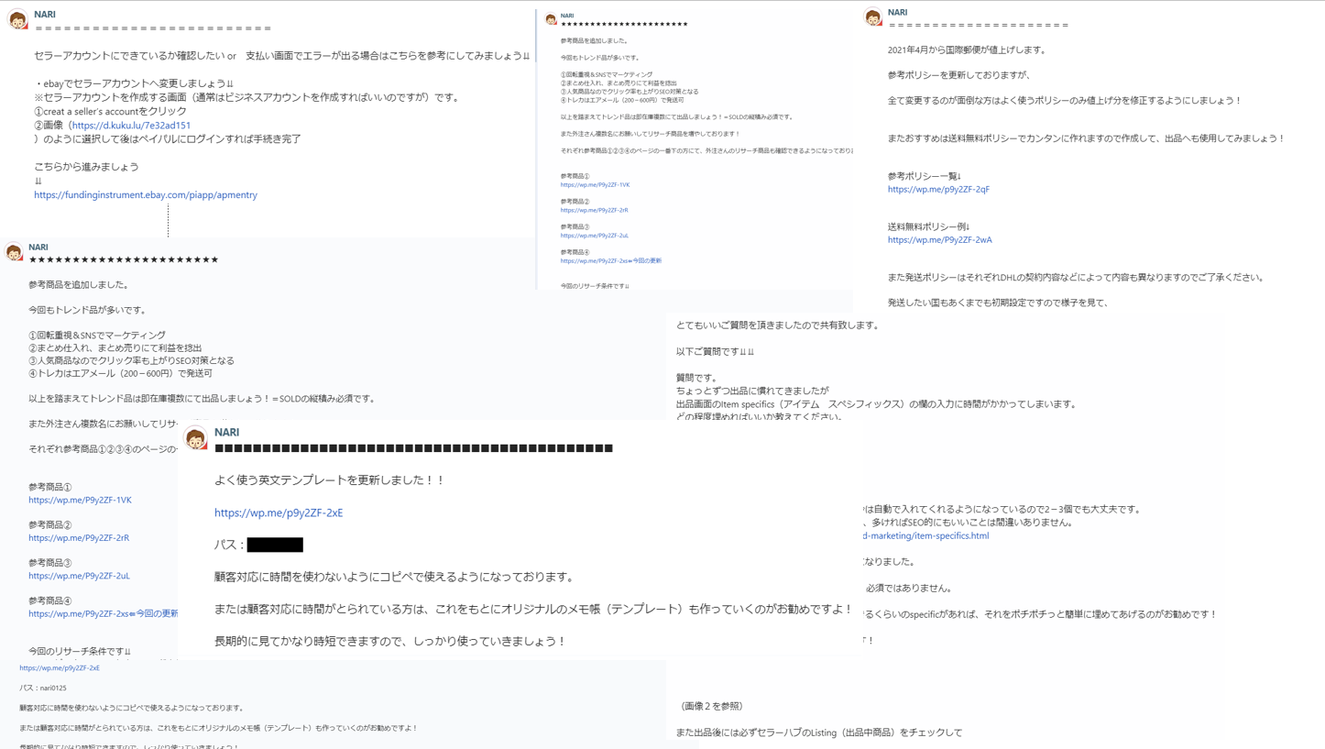Click NARI avatar beside the seller account message
The height and width of the screenshot is (749, 1325).
(x=17, y=19)
